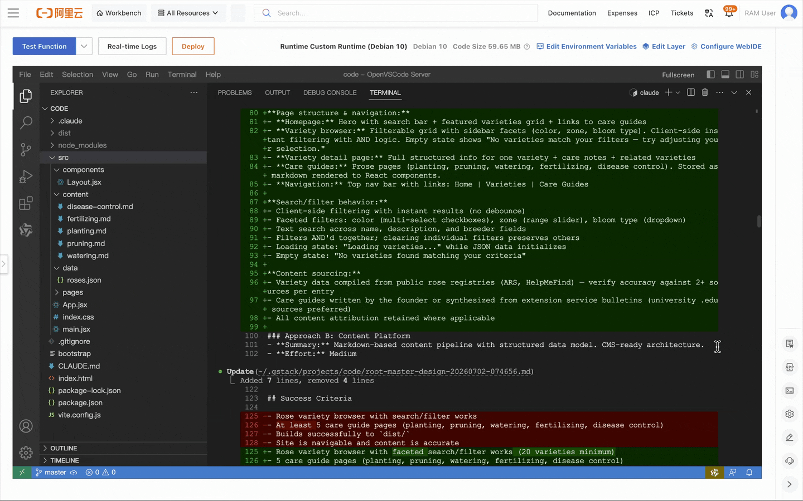803x501 pixels.
Task: Click the Workbench button
Action: point(119,13)
